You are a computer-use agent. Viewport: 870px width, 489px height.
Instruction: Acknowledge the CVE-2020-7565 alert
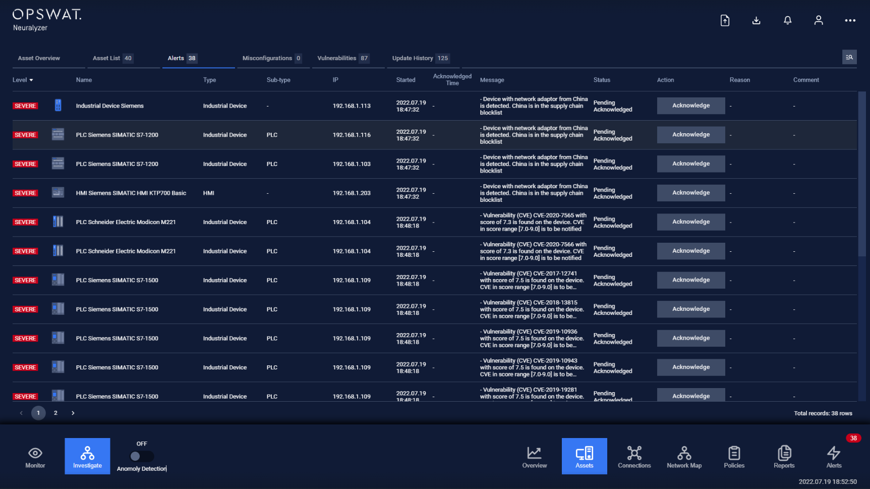691,222
